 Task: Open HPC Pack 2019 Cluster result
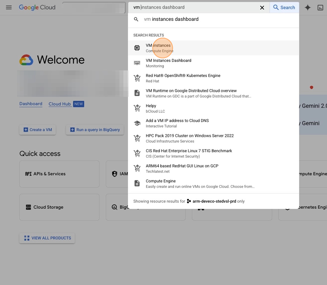coord(213,138)
